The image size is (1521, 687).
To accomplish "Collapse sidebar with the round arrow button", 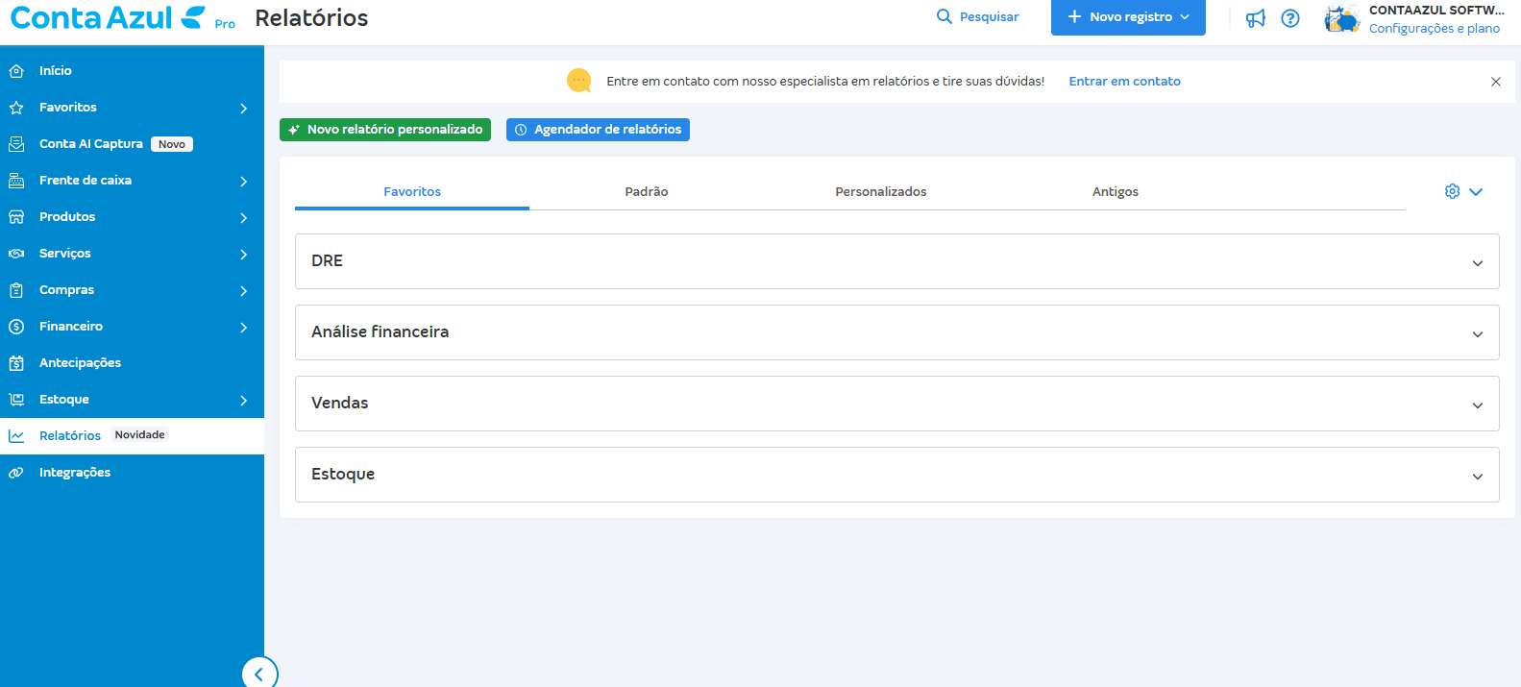I will point(259,674).
